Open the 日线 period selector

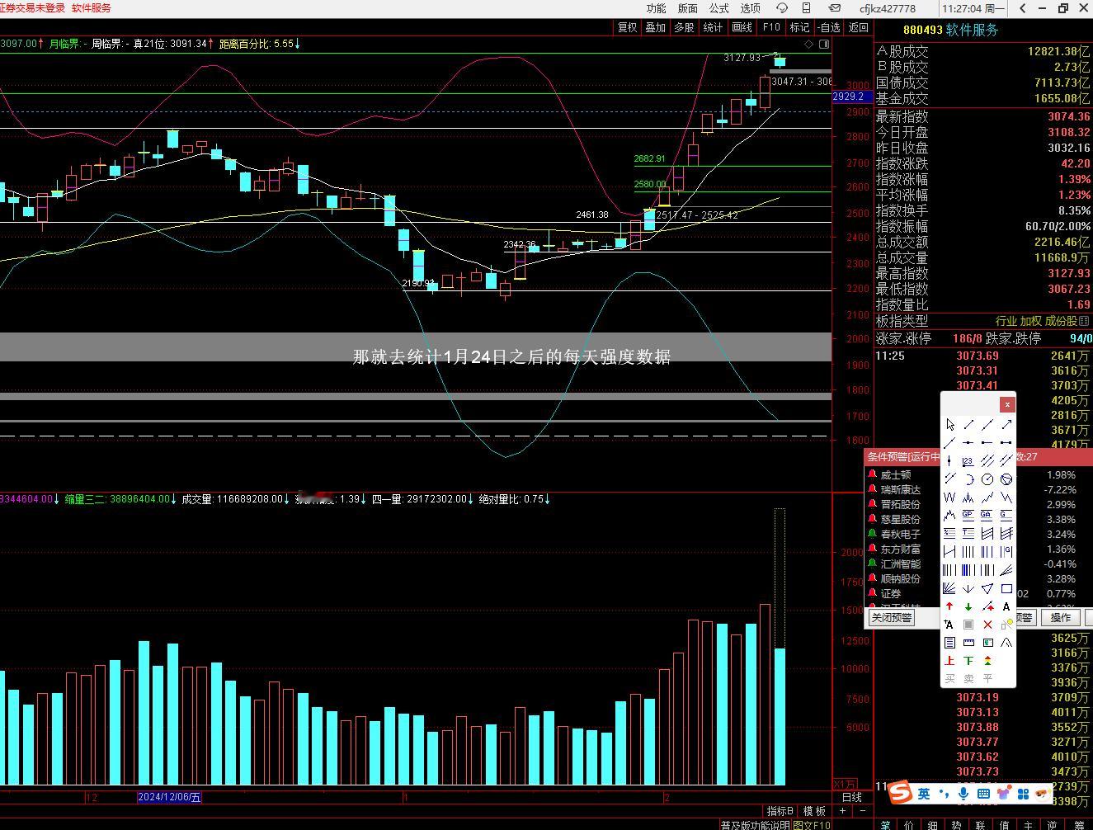click(x=852, y=797)
